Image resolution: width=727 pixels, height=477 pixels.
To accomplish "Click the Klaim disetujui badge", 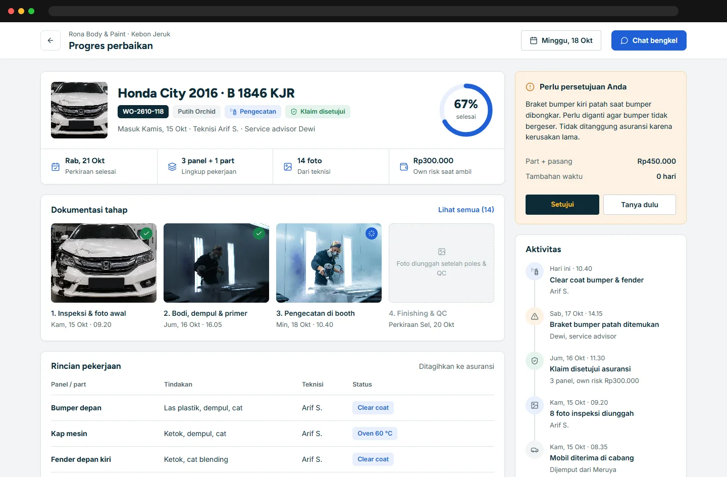I will click(318, 112).
